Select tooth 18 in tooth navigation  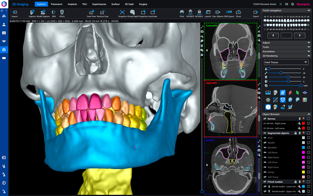click(x=265, y=21)
